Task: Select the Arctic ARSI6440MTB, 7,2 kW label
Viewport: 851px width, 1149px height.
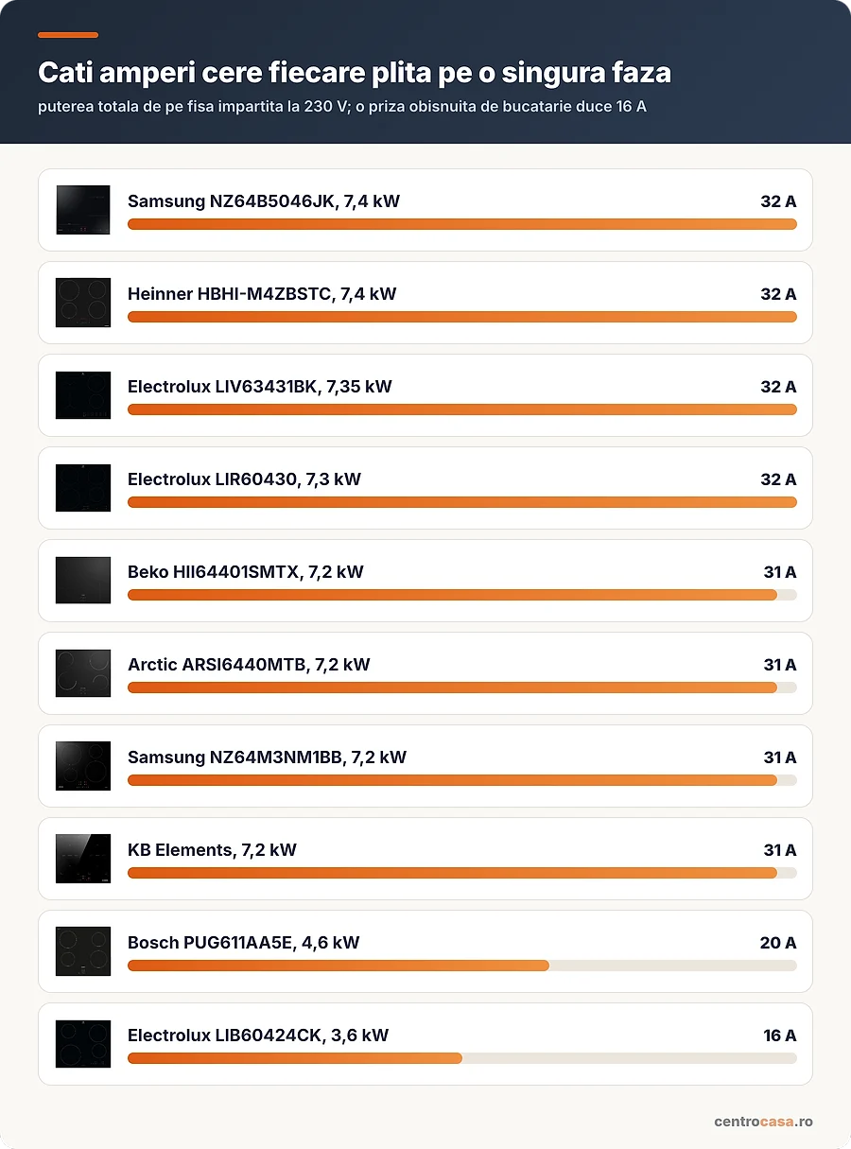Action: click(x=249, y=665)
